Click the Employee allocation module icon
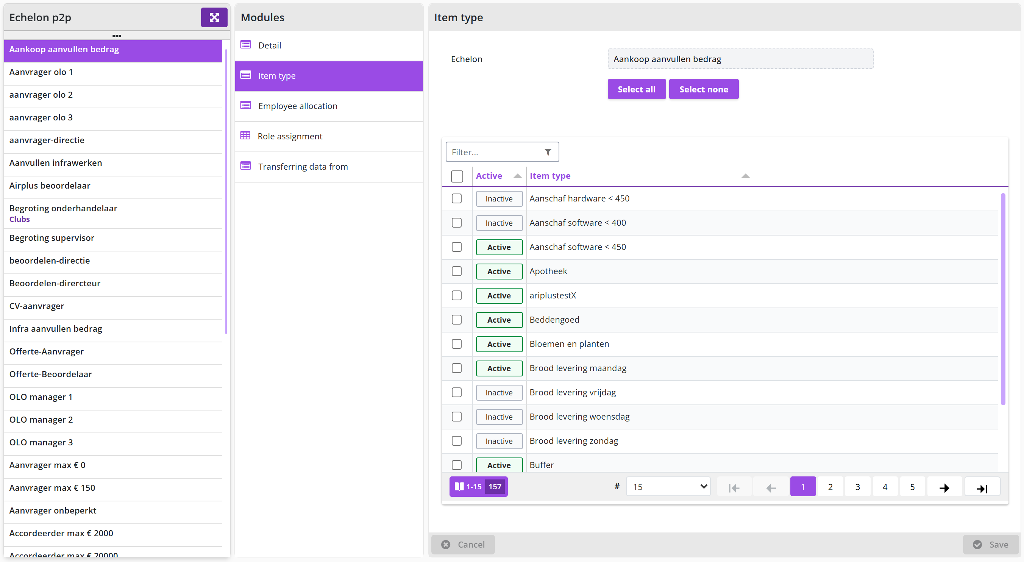 (x=246, y=105)
